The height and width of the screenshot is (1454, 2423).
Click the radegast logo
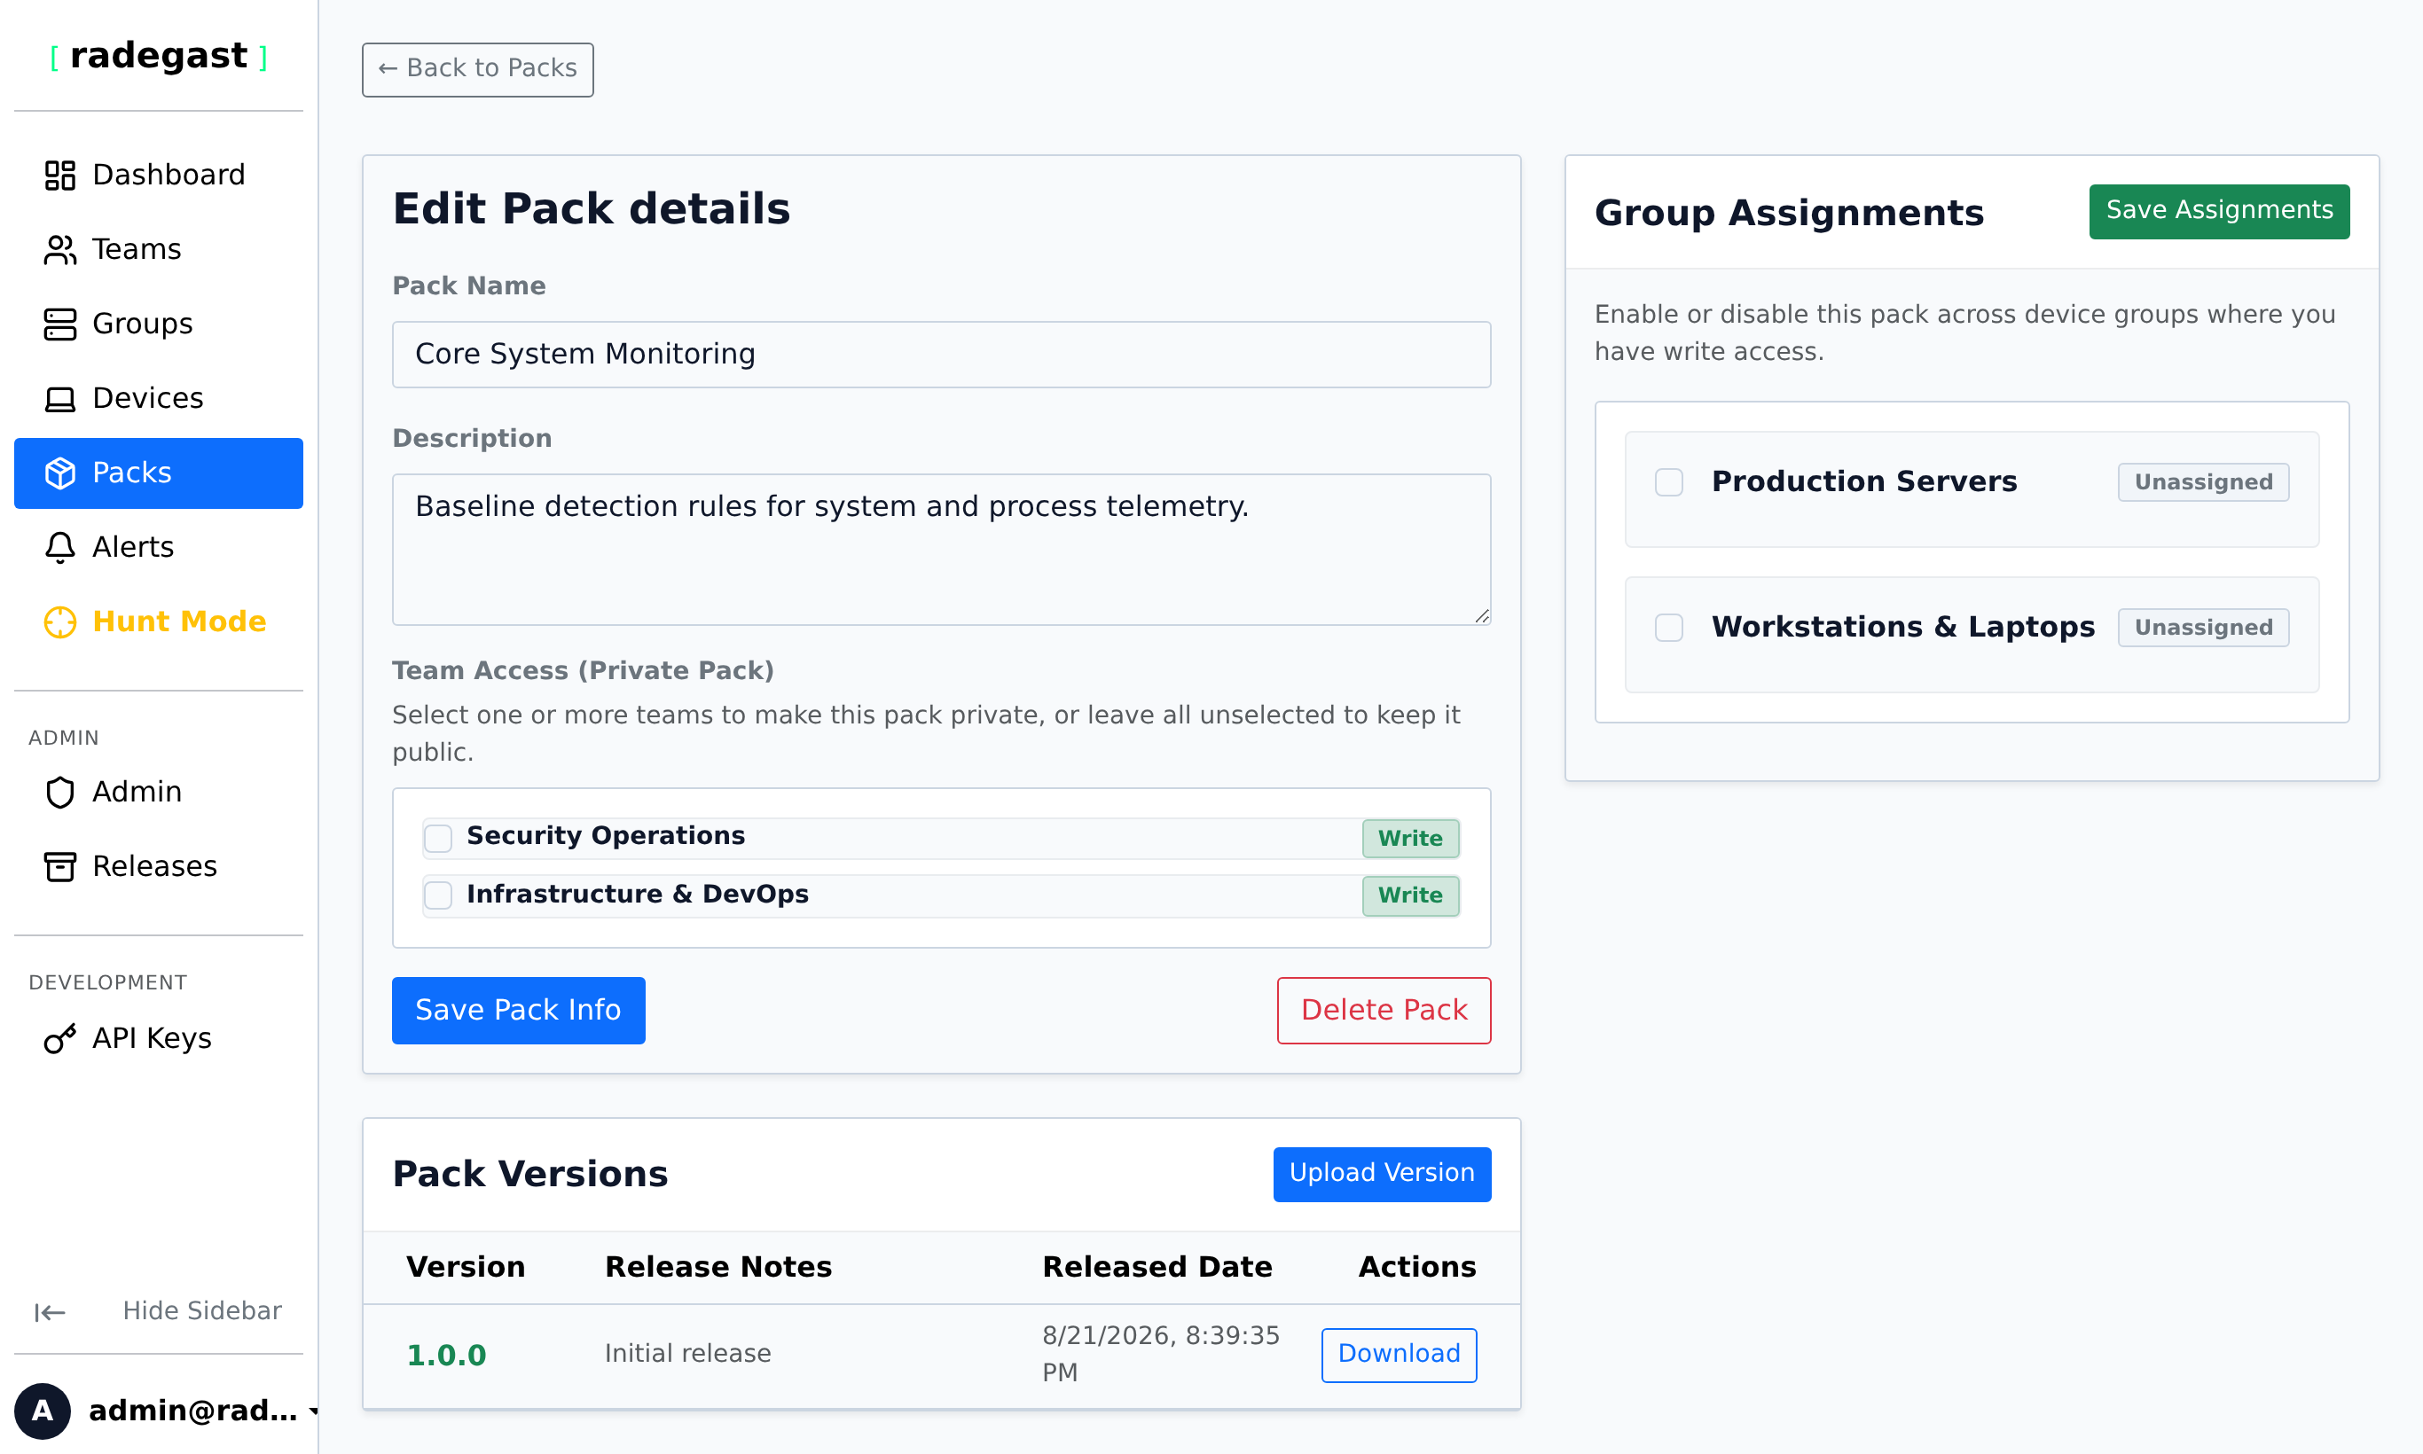(x=159, y=56)
